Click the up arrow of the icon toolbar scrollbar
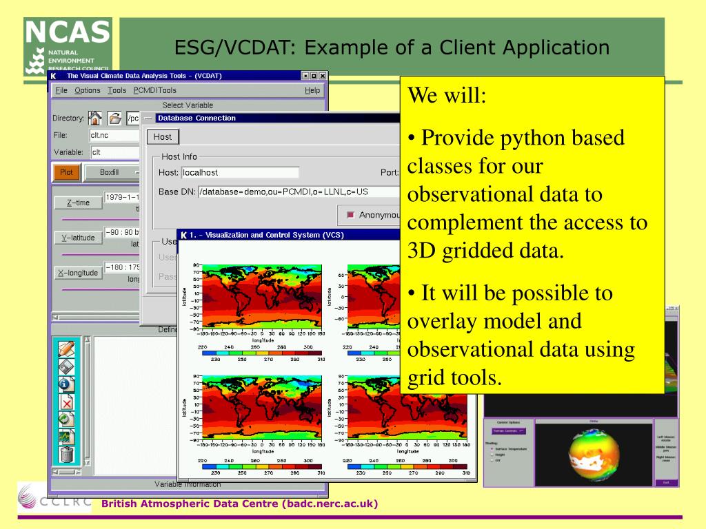This screenshot has width=706, height=529. click(88, 340)
